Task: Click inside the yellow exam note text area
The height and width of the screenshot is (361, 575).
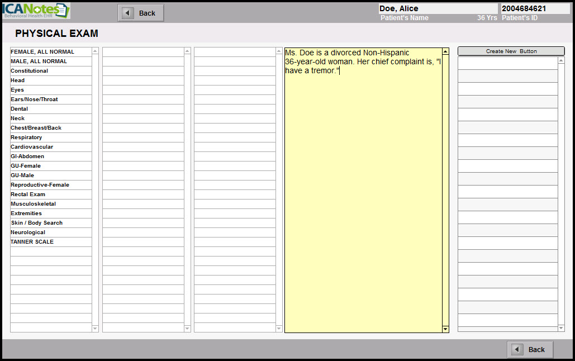Action: pyautogui.click(x=363, y=196)
